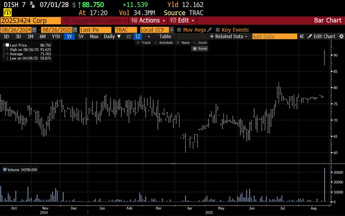Select the 1D range tab
The height and width of the screenshot is (216, 345).
pos(6,37)
